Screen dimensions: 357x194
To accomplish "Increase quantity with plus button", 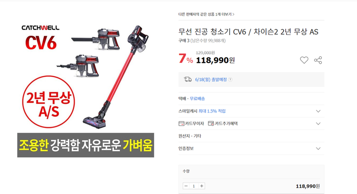I will pos(202,186).
